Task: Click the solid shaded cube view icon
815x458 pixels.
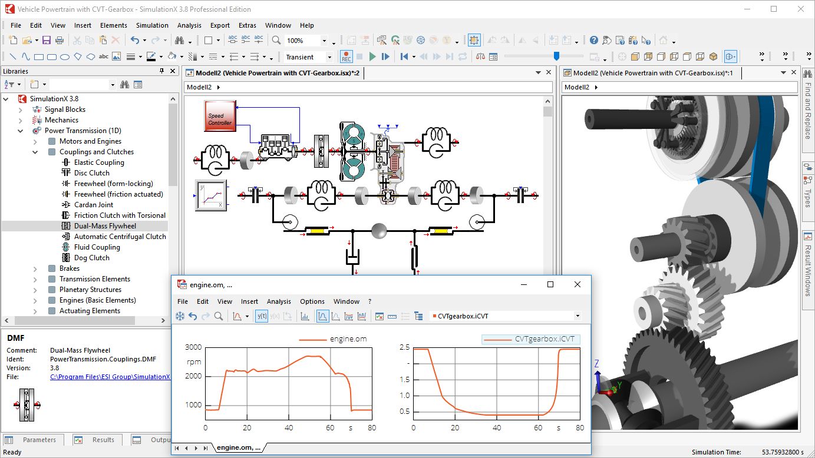Action: coord(713,57)
